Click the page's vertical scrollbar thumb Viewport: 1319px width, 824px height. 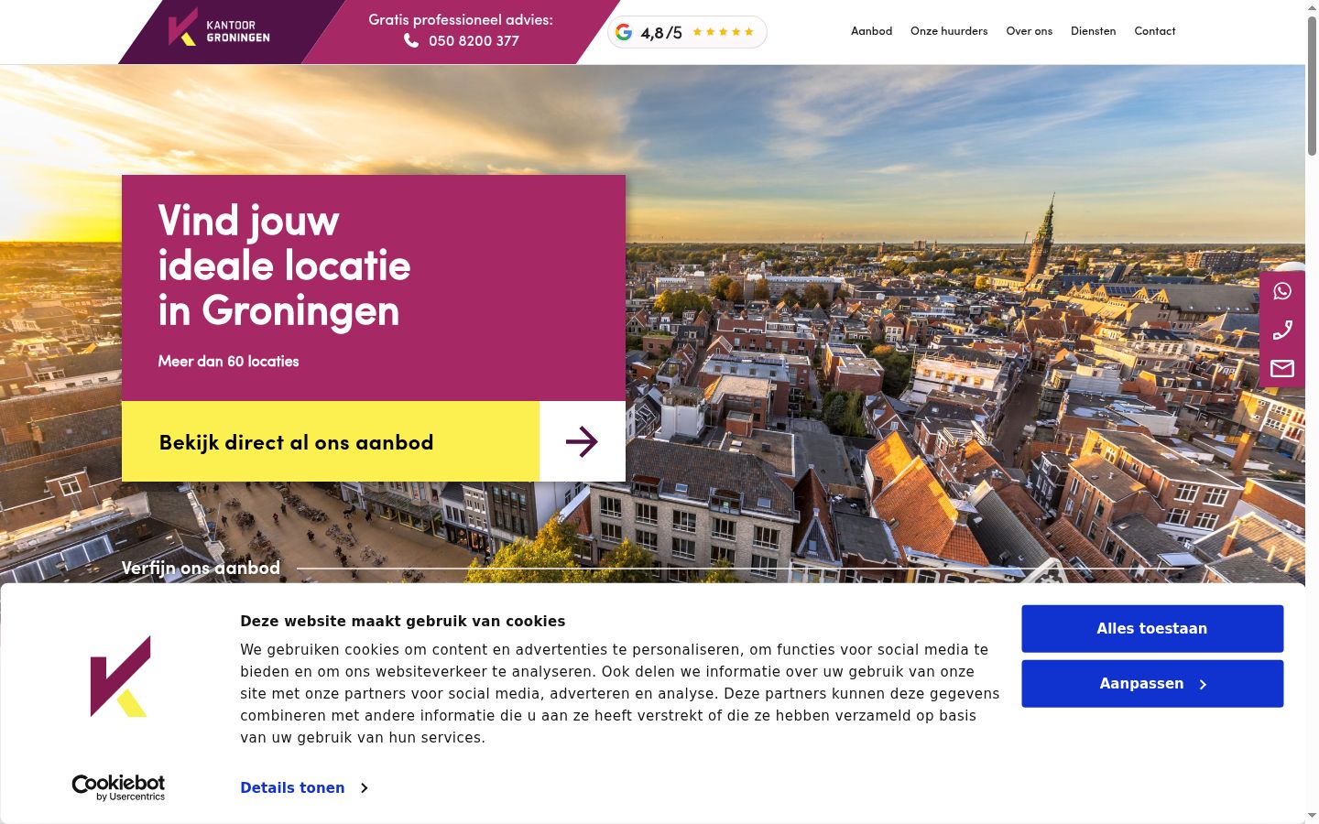(x=1312, y=84)
